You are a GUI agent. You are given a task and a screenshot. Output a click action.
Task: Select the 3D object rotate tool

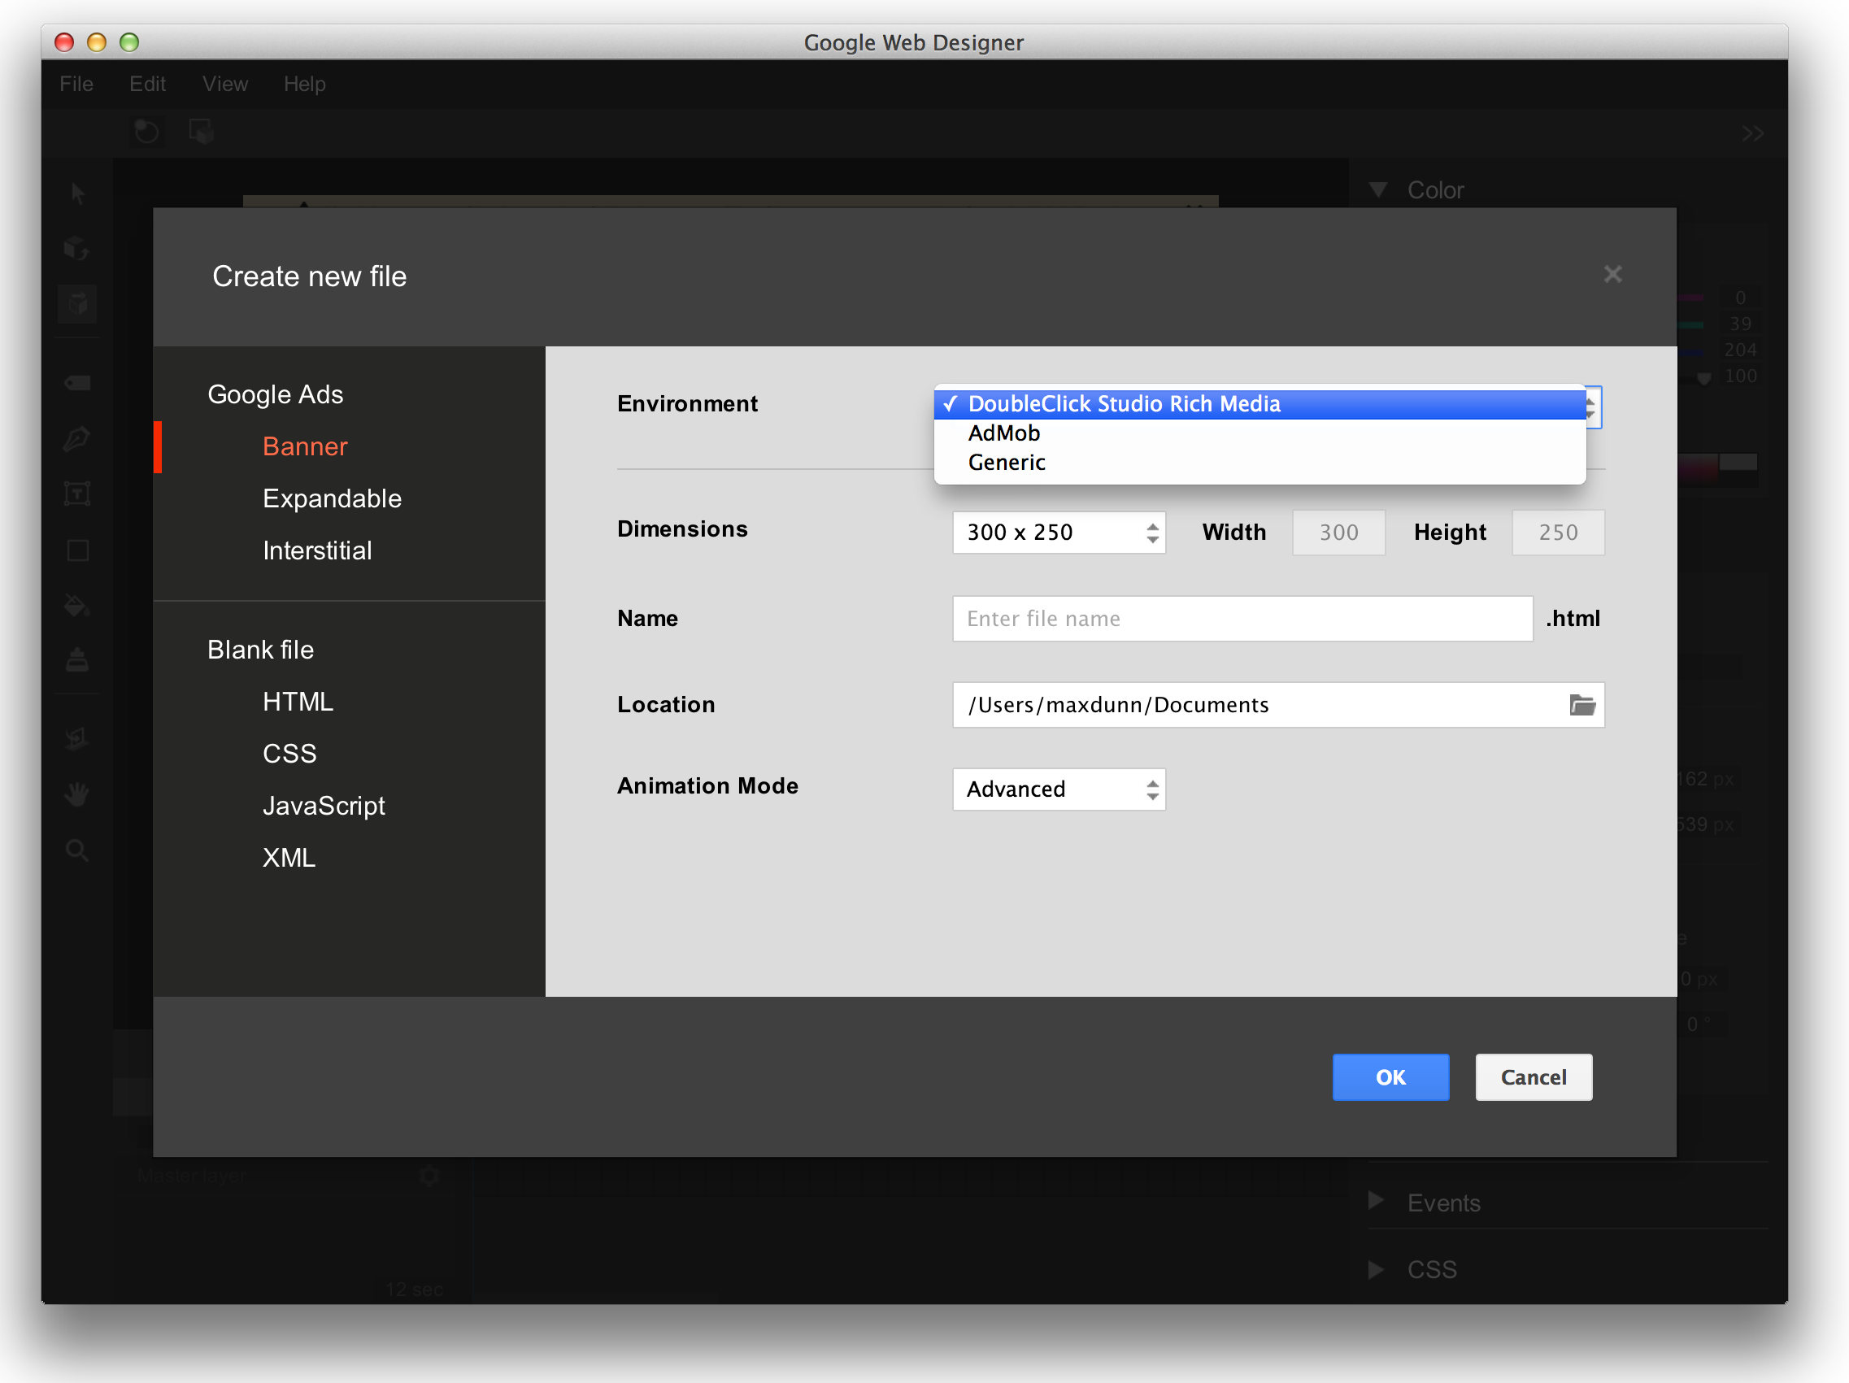[78, 248]
